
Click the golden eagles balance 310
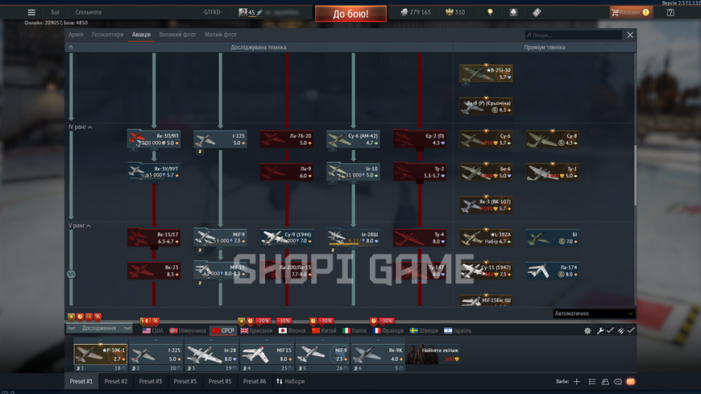pos(455,13)
